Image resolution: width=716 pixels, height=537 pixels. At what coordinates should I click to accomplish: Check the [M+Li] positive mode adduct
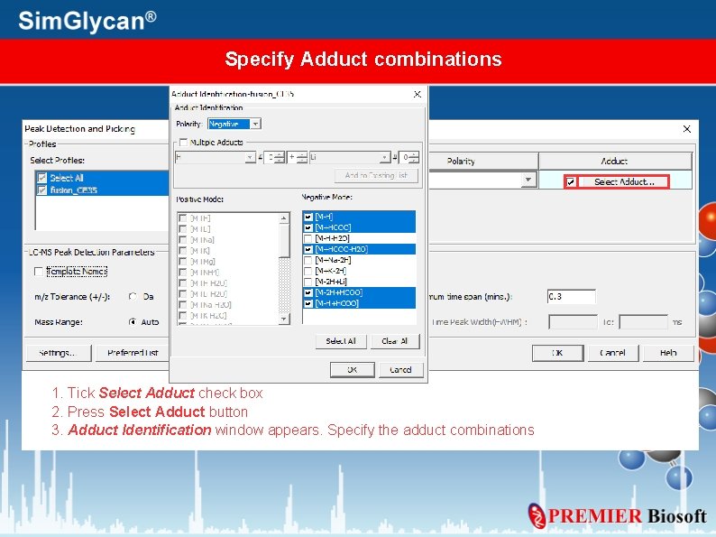183,229
